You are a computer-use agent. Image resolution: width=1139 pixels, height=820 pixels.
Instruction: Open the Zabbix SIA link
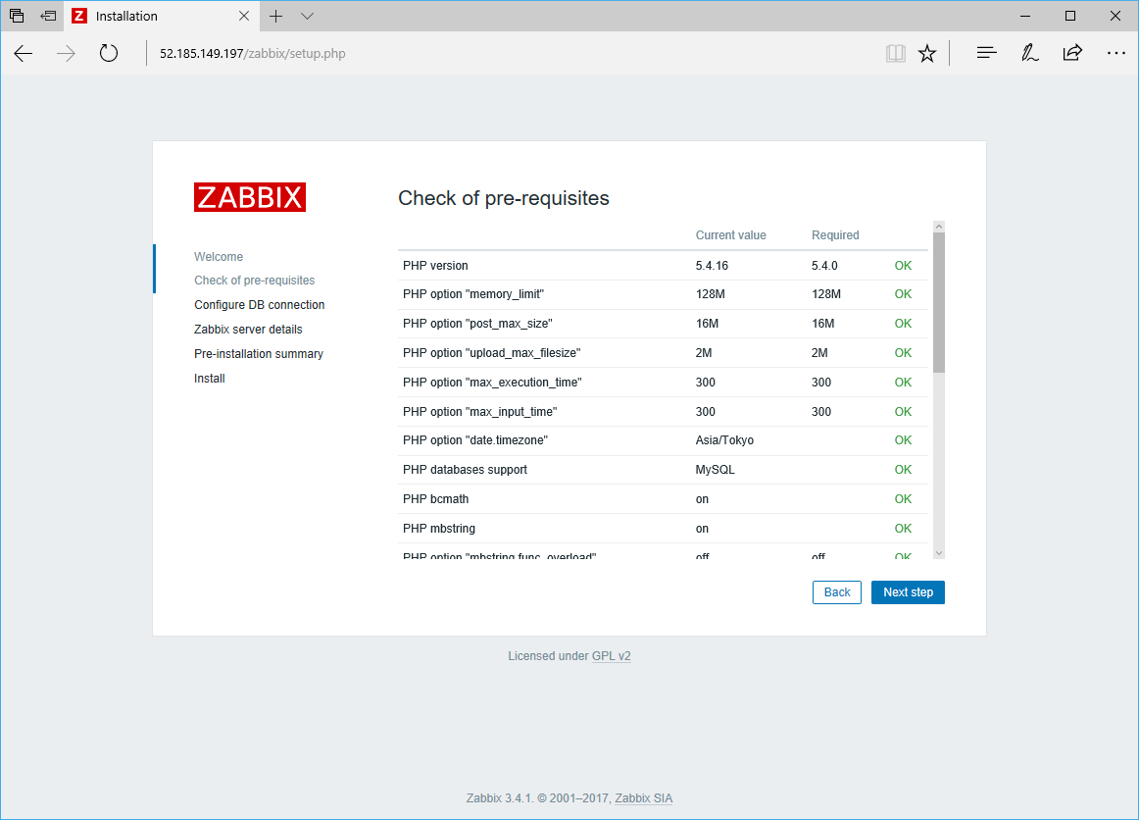pyautogui.click(x=643, y=797)
